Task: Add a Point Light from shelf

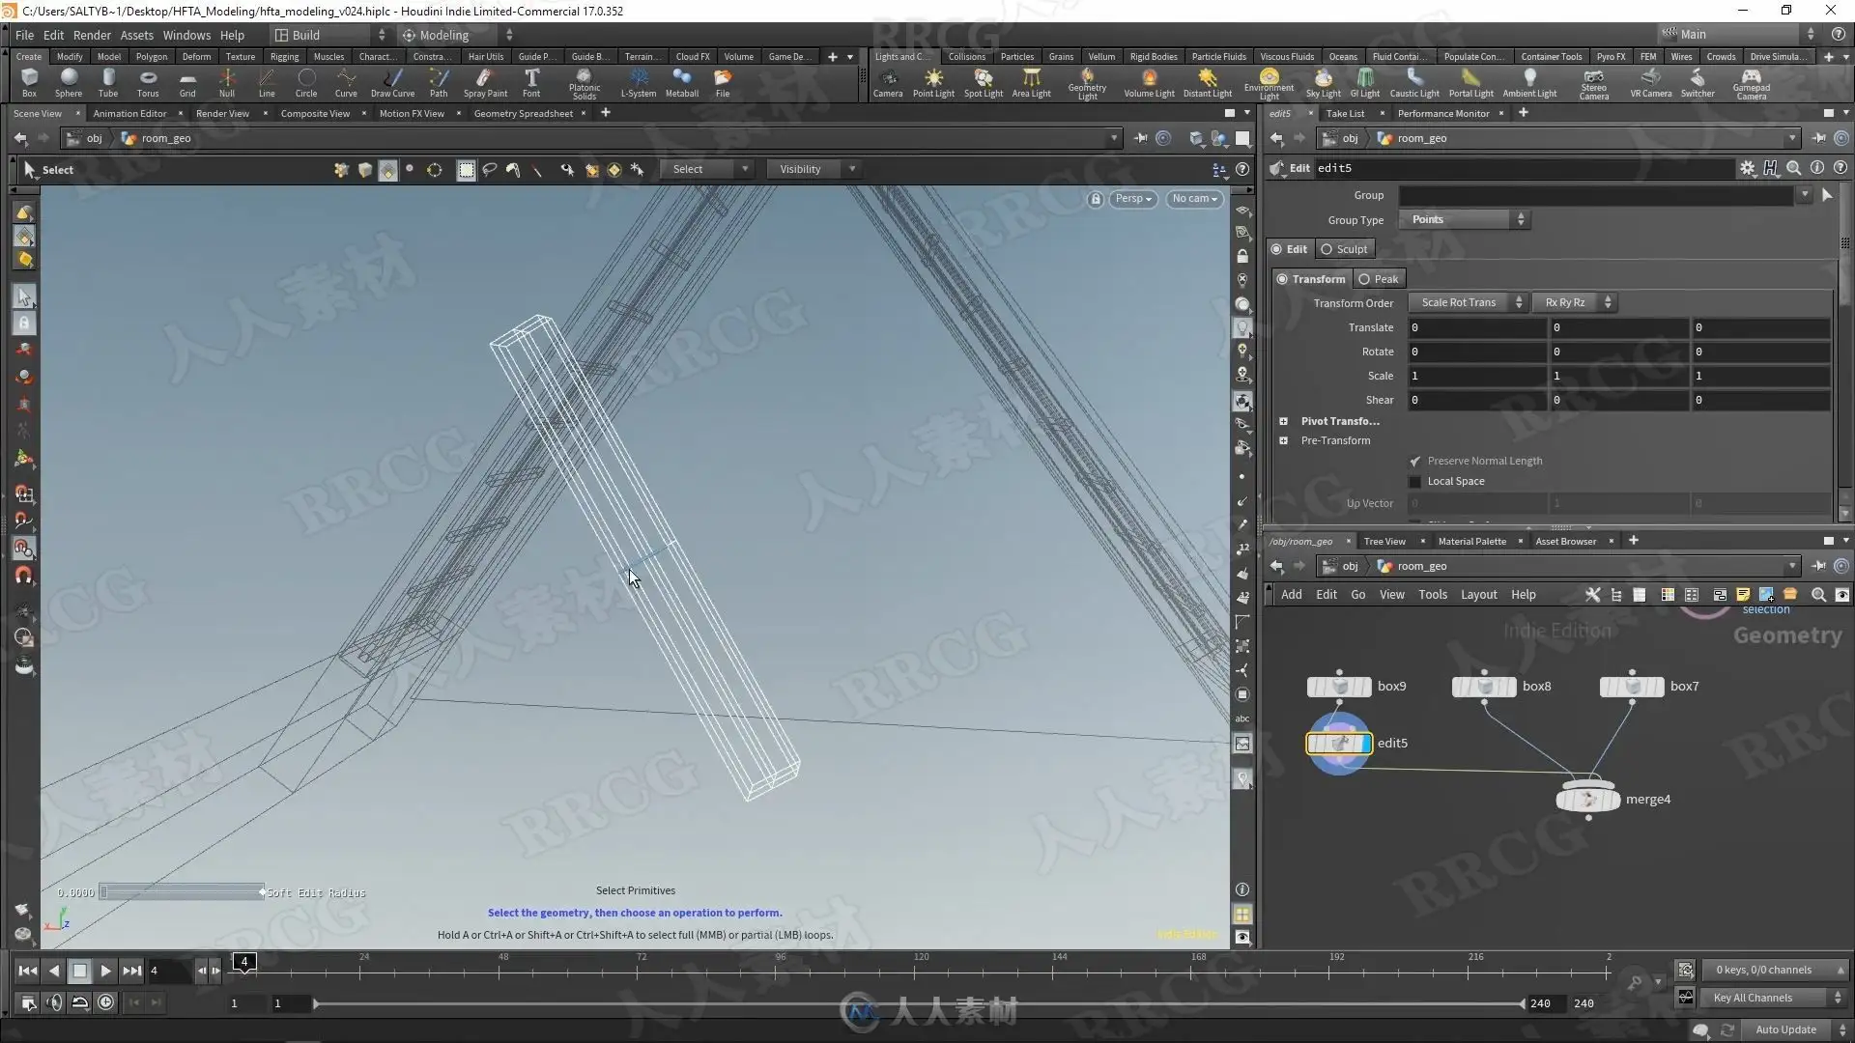Action: [x=933, y=81]
